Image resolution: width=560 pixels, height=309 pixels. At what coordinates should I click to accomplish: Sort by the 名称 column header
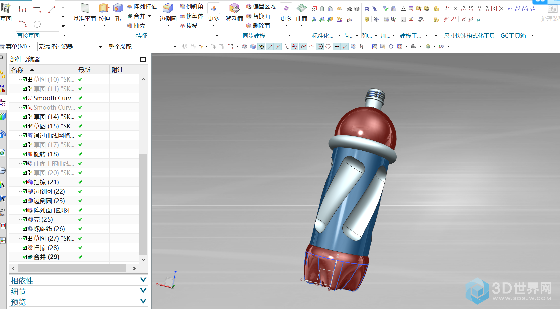(x=42, y=70)
